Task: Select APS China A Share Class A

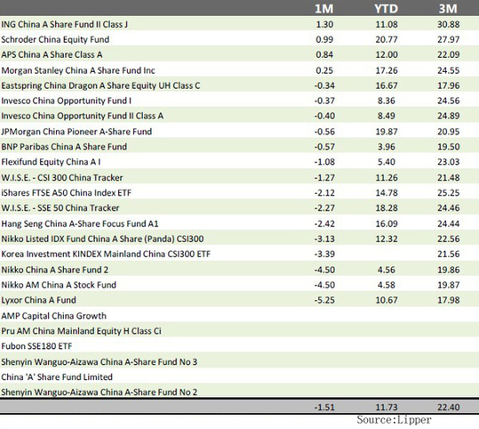Action: click(x=52, y=55)
